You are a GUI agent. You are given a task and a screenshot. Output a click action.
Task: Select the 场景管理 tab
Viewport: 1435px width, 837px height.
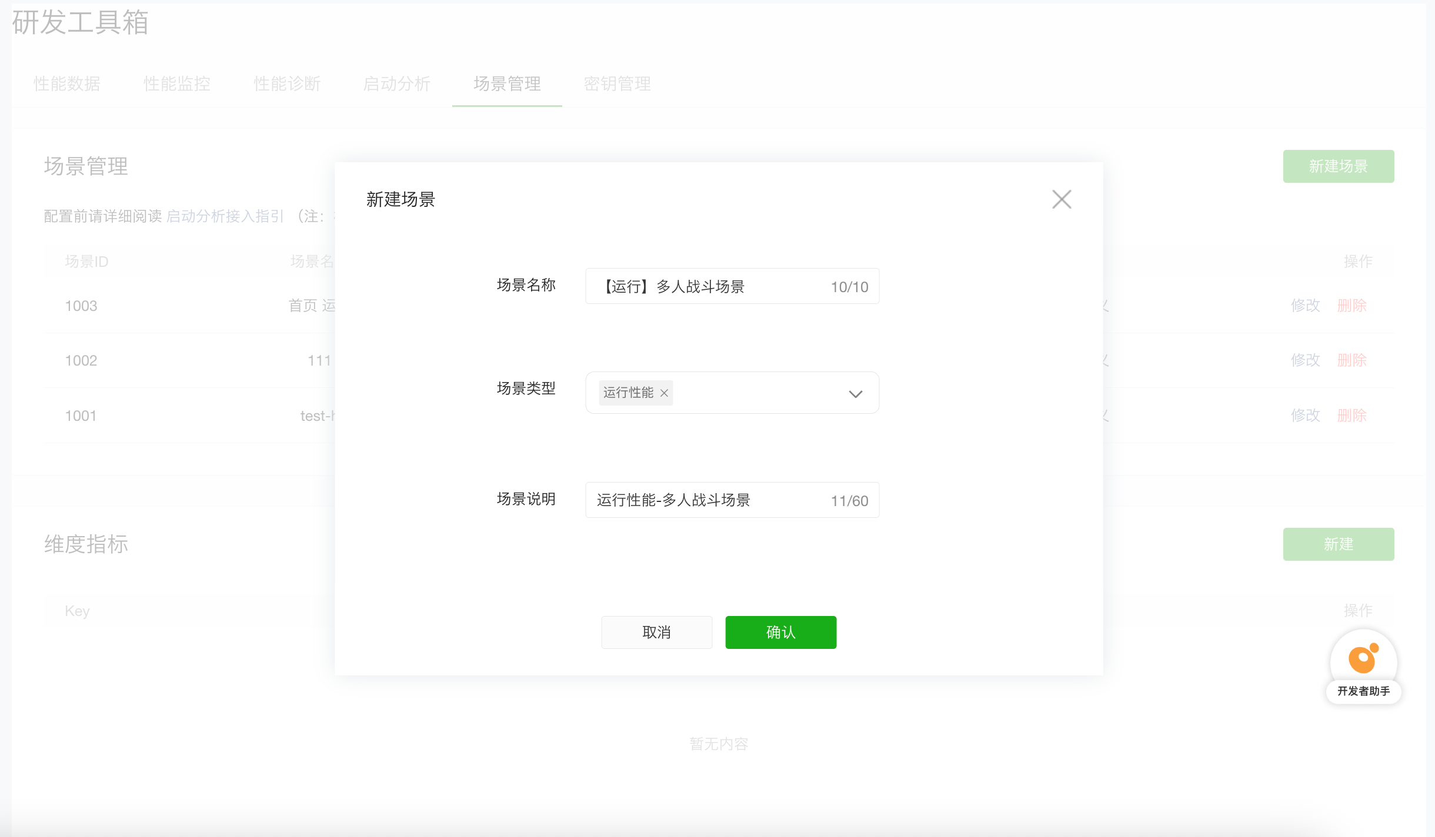507,83
